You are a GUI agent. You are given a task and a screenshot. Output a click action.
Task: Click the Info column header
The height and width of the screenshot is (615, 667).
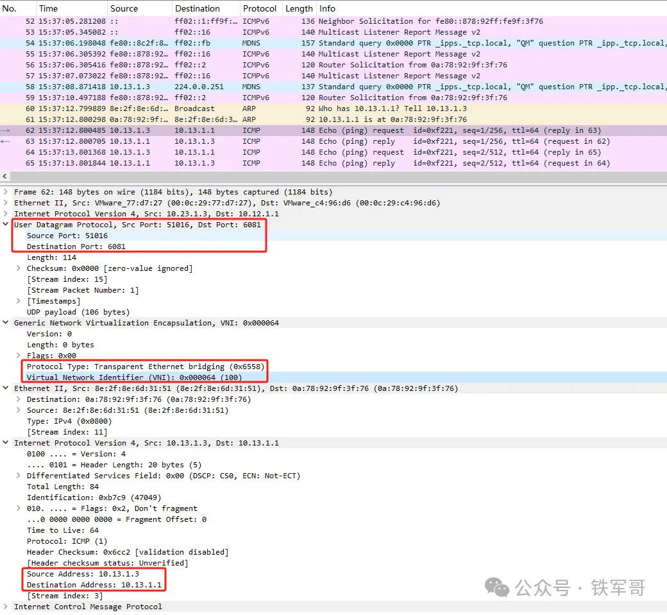[x=327, y=8]
